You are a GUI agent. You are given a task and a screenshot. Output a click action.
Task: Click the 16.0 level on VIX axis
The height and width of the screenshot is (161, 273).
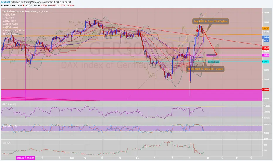pos(265,150)
